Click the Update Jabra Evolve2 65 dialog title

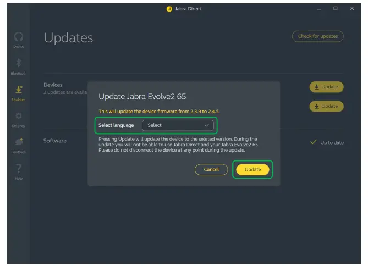pyautogui.click(x=142, y=96)
